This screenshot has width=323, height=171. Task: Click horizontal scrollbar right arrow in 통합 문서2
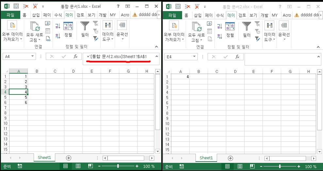[x=314, y=158]
